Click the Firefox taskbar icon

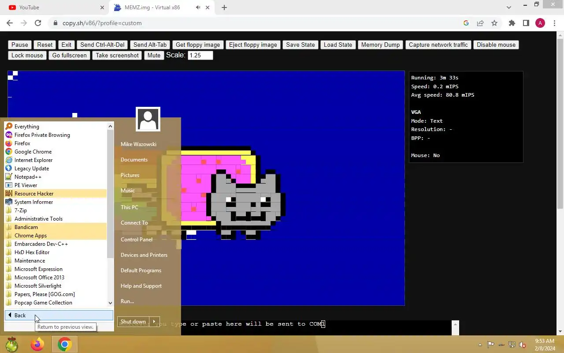pos(37,344)
